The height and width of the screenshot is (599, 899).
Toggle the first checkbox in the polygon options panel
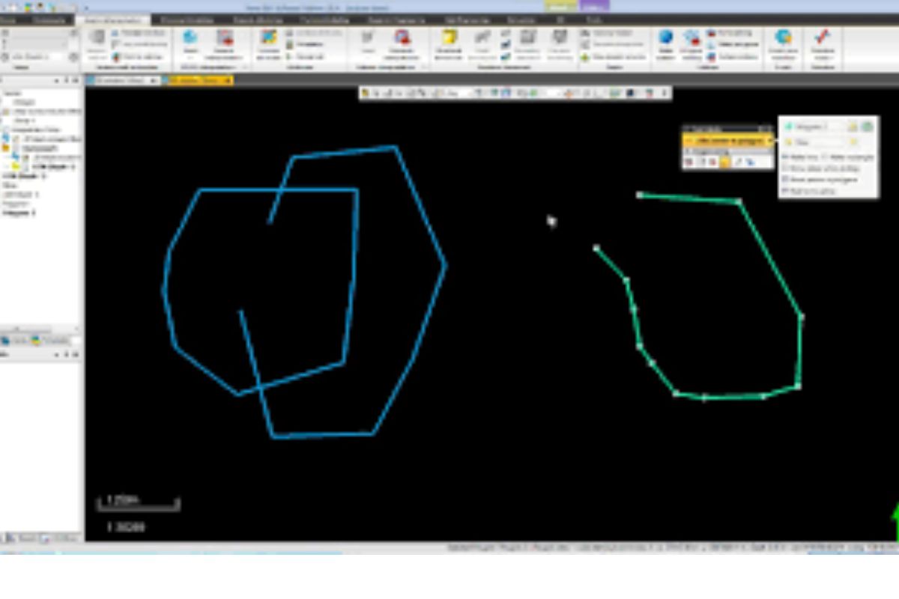[784, 156]
